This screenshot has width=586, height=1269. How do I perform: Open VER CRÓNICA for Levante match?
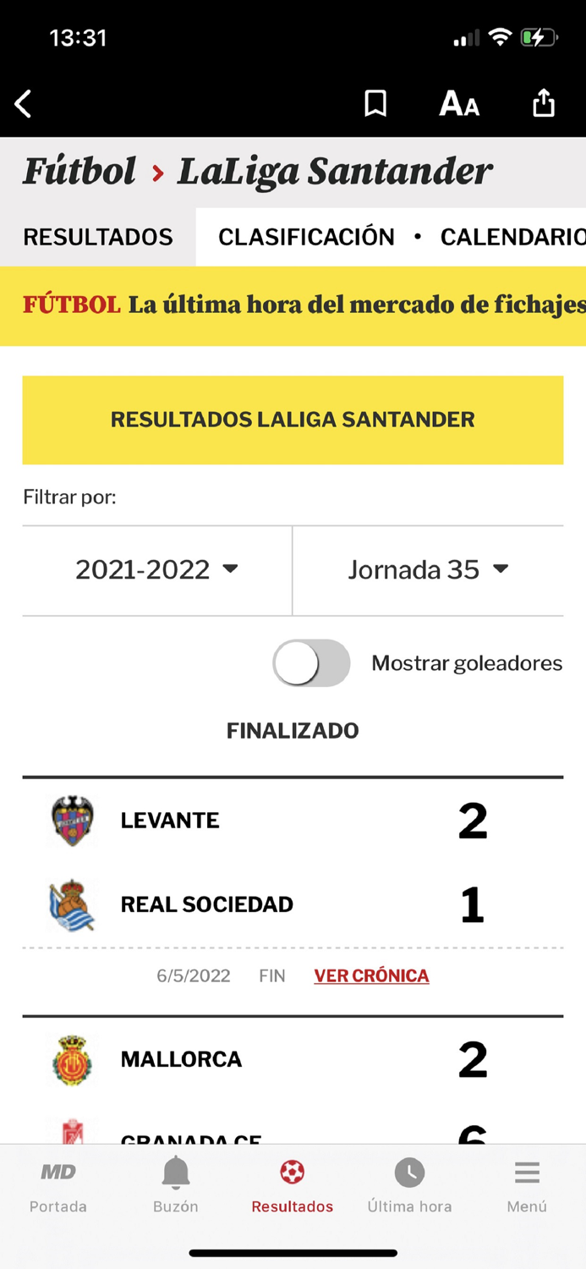[x=370, y=975]
